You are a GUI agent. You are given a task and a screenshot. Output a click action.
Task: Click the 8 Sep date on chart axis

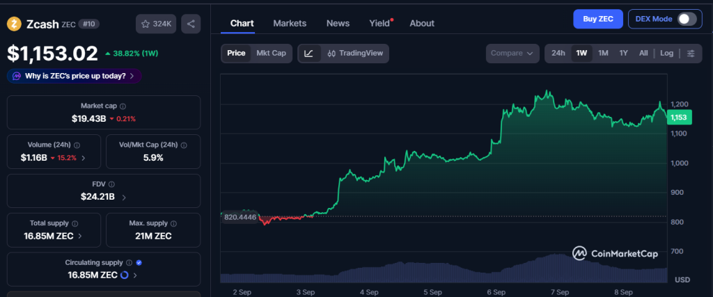point(623,292)
